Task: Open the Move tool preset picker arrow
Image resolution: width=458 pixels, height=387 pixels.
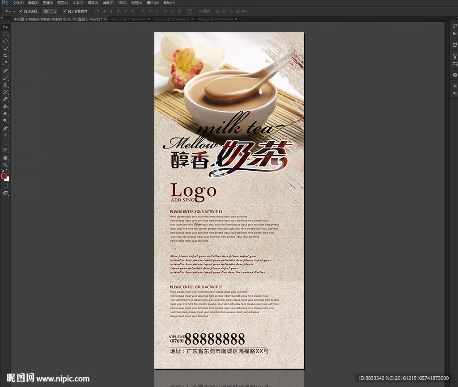Action: click(x=14, y=11)
